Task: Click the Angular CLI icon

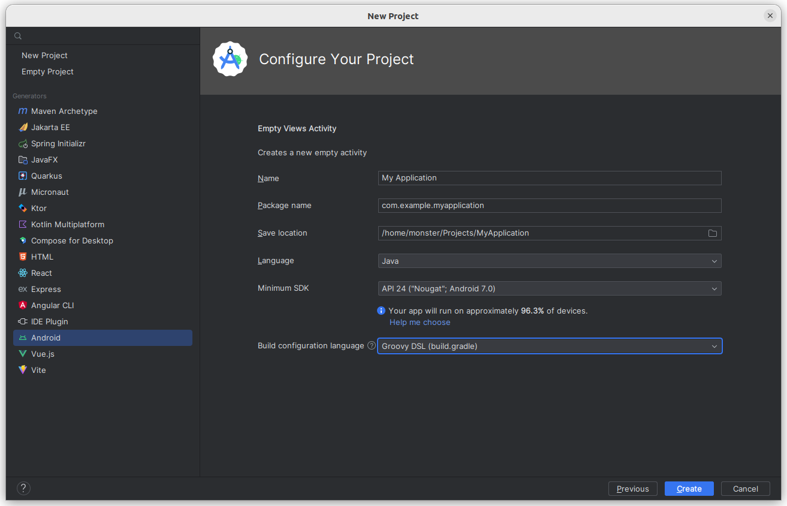Action: click(x=23, y=305)
